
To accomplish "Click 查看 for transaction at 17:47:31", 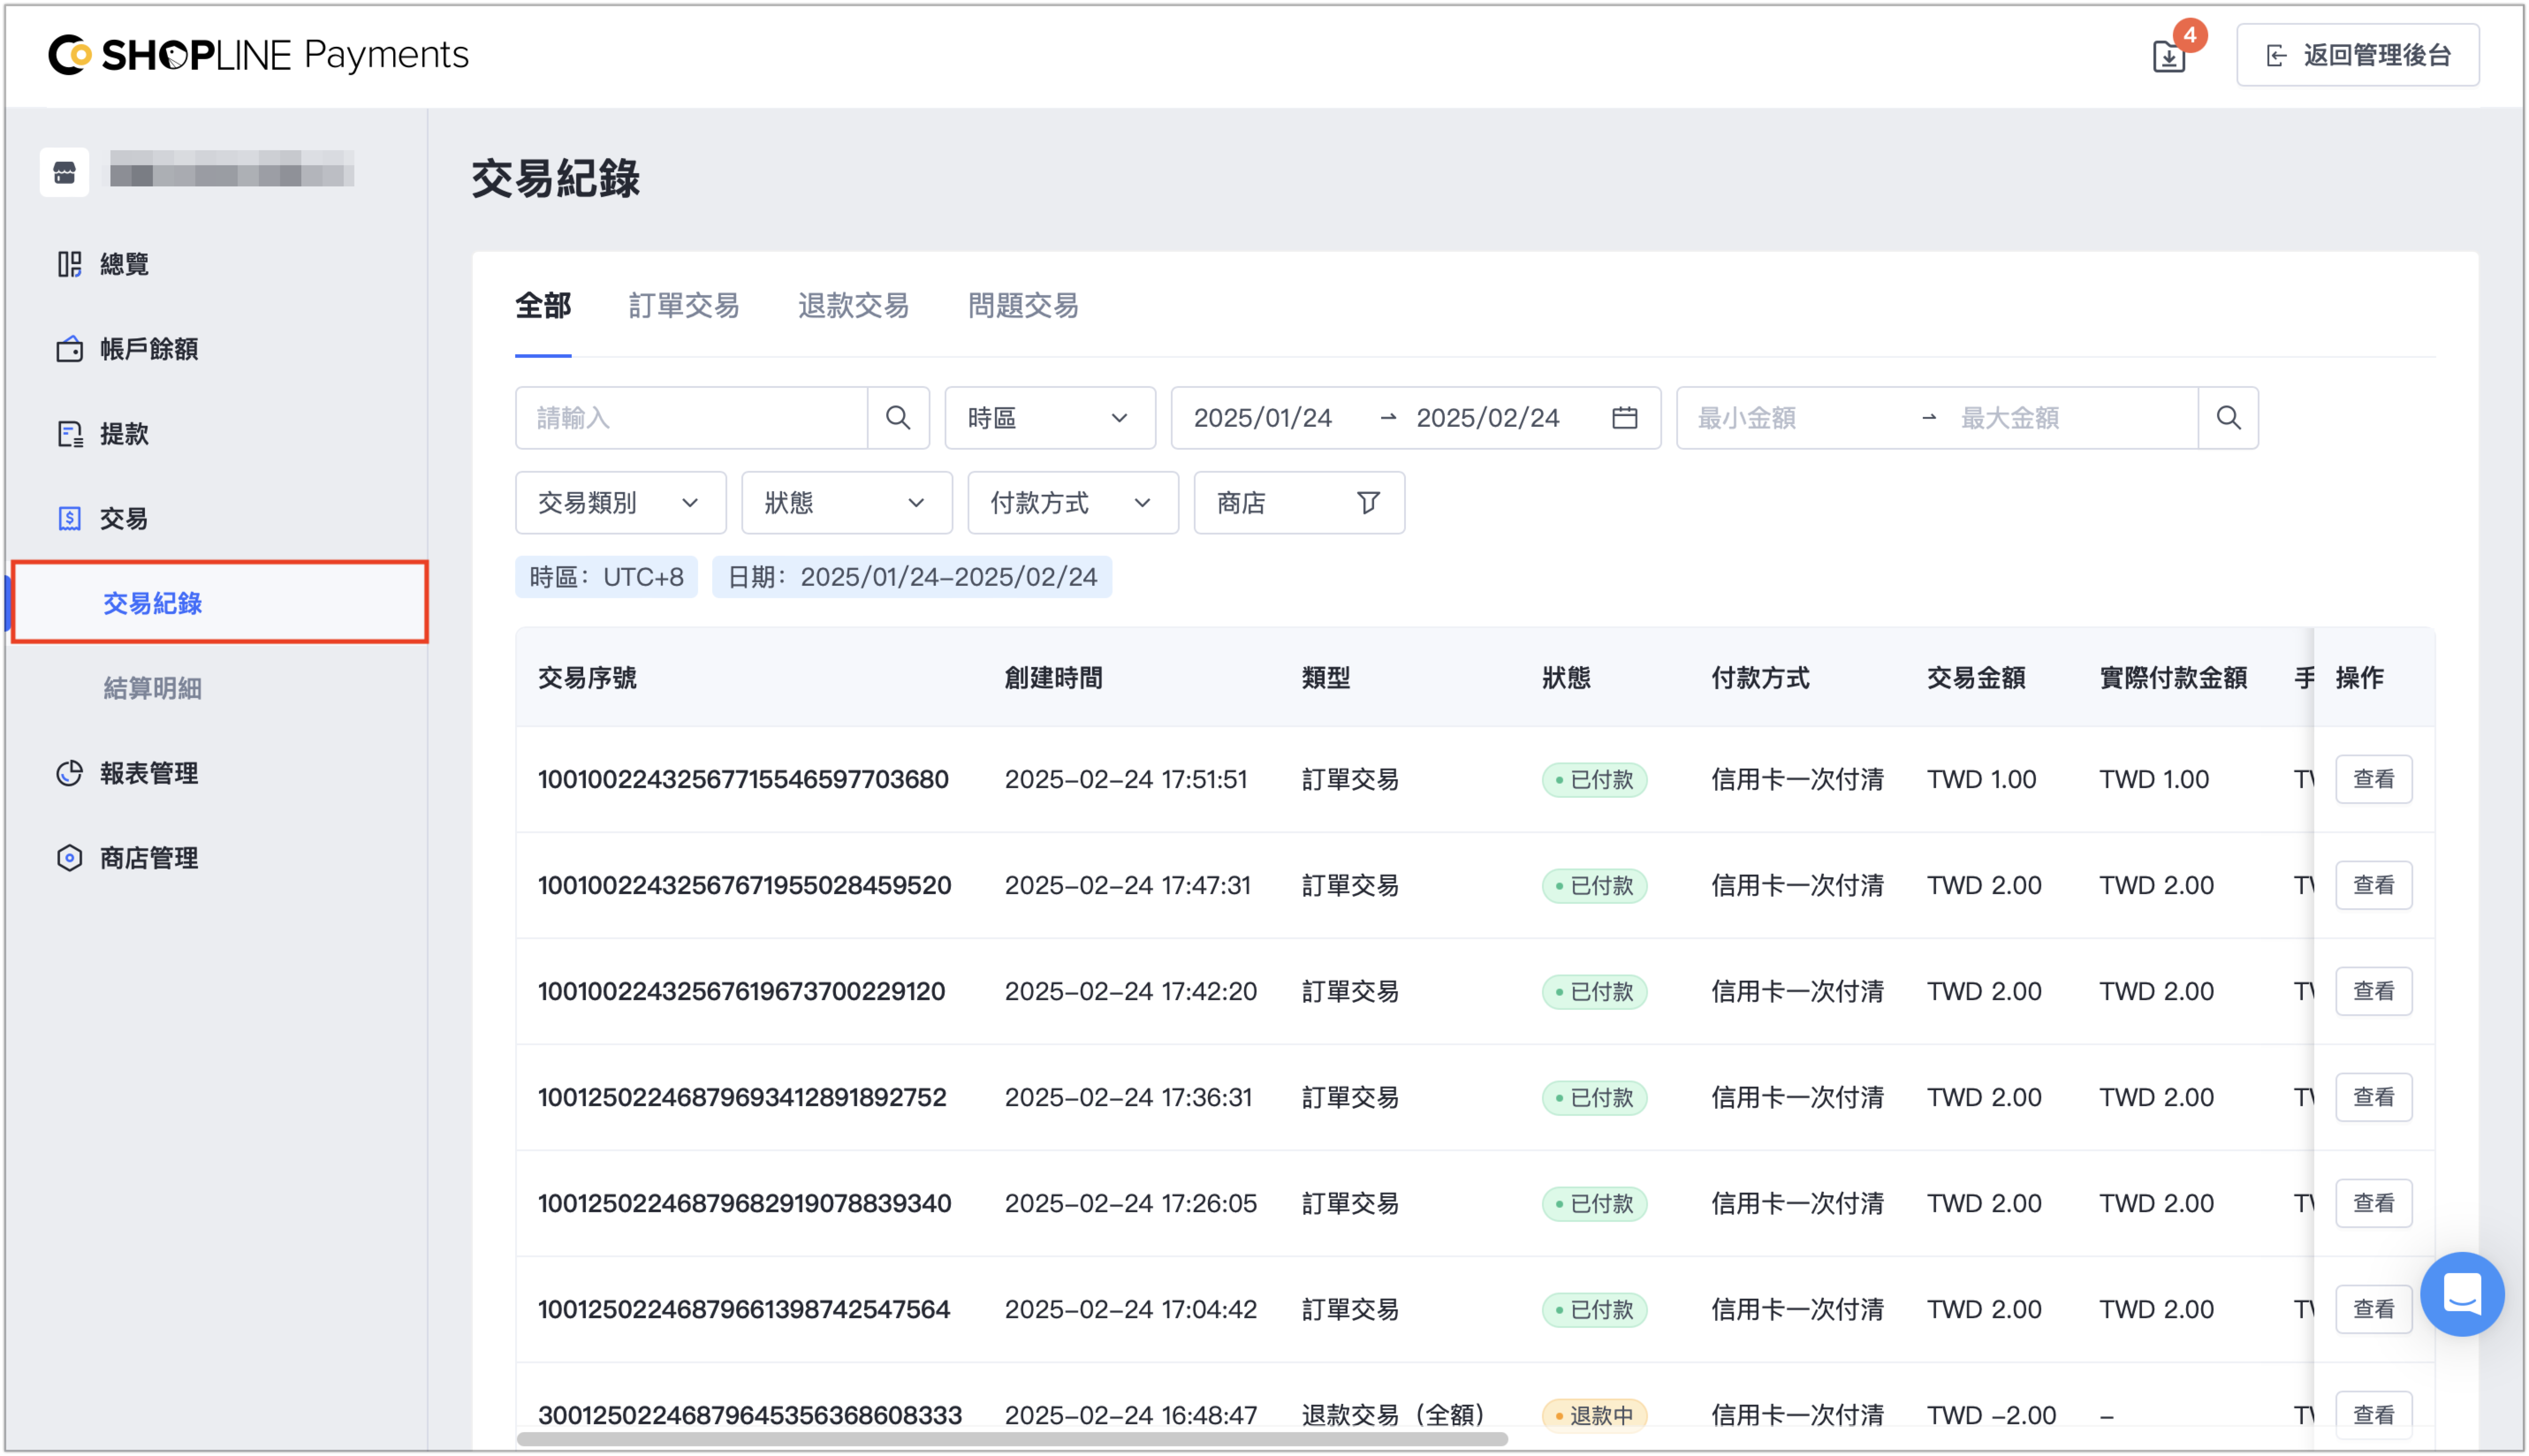I will (2373, 885).
